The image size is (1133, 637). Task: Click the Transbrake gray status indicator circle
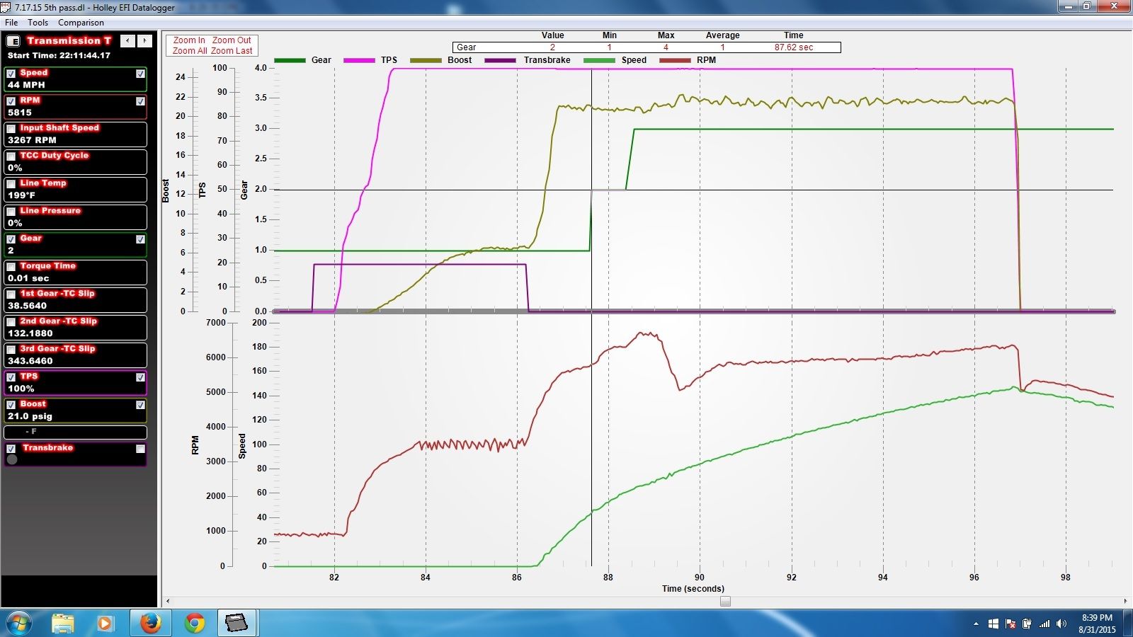(x=12, y=459)
